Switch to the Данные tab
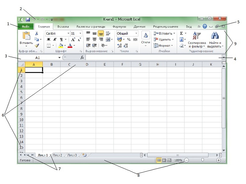This screenshot has width=246, height=184. (x=140, y=26)
